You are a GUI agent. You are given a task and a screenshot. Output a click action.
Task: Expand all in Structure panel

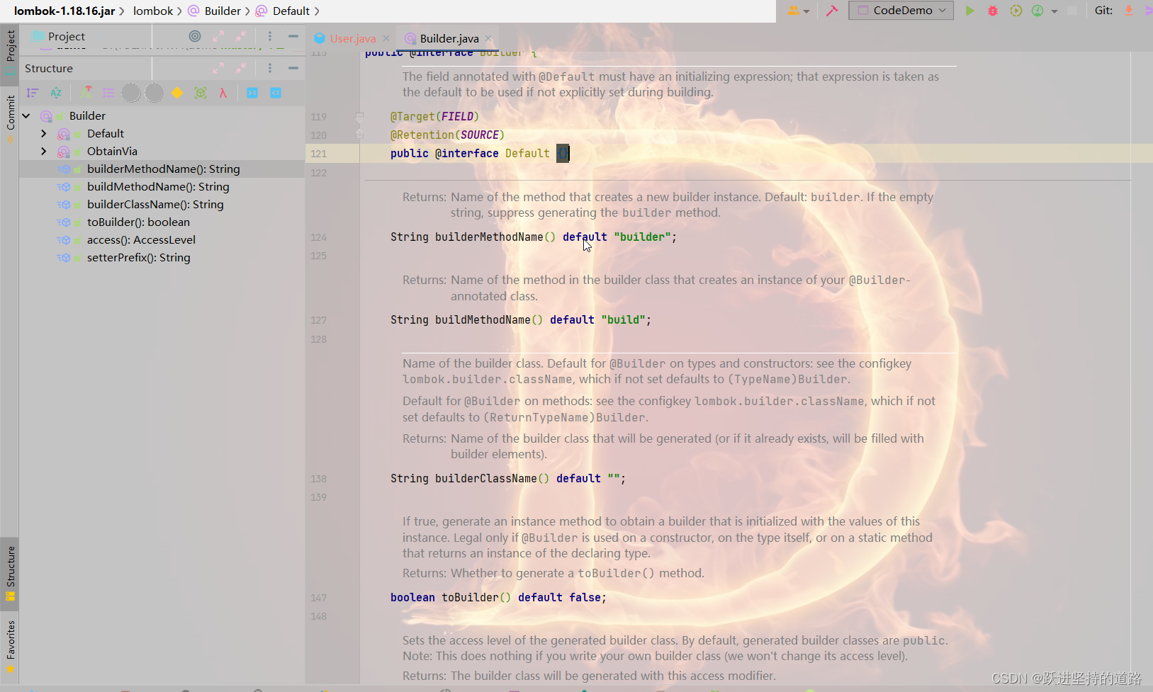coord(218,68)
